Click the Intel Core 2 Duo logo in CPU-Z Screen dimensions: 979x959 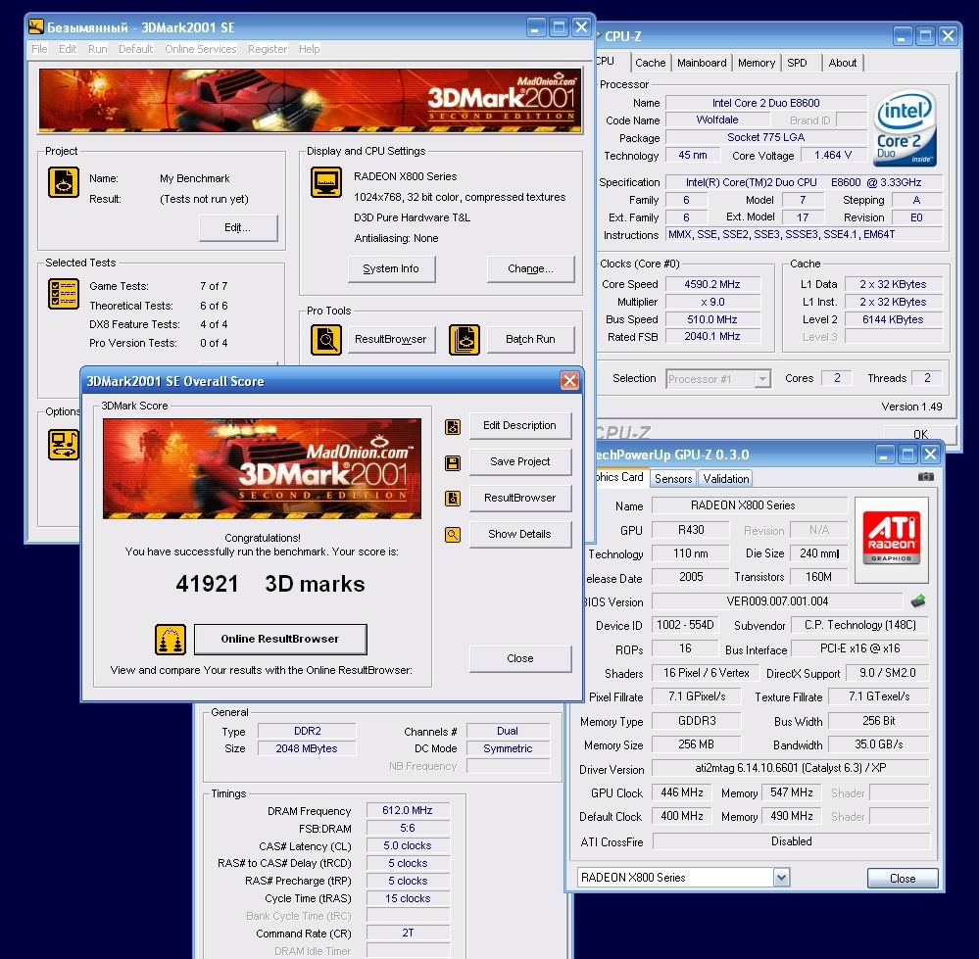905,128
